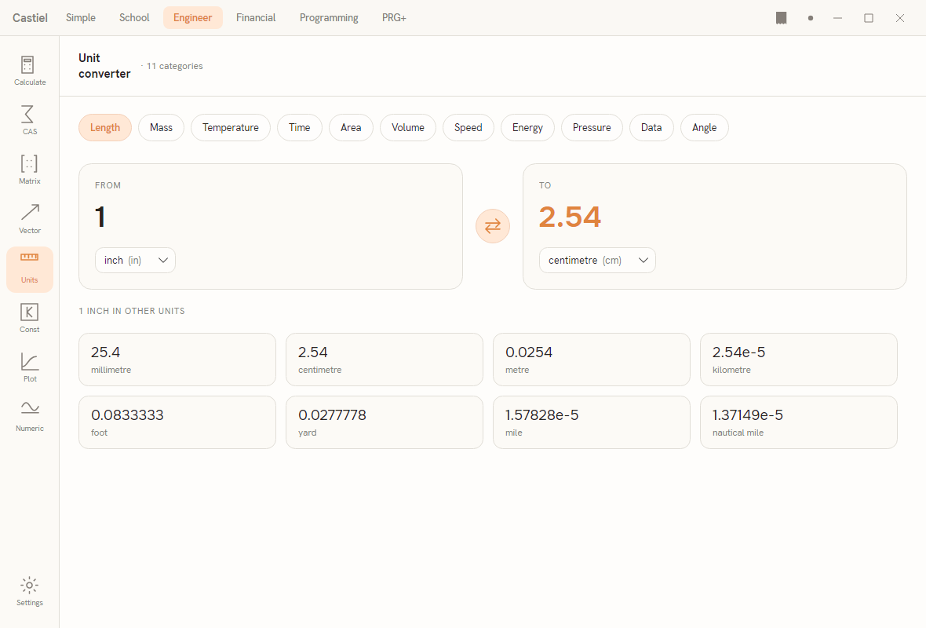The width and height of the screenshot is (926, 628).
Task: Click the FROM value input field
Action: point(271,217)
